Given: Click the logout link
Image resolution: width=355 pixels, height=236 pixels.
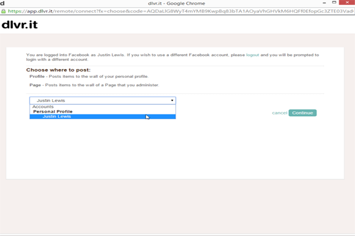Looking at the screenshot, I should coord(253,55).
